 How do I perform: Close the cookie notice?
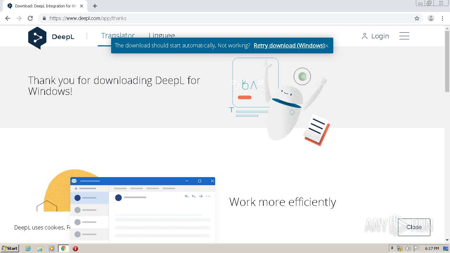[x=414, y=227]
